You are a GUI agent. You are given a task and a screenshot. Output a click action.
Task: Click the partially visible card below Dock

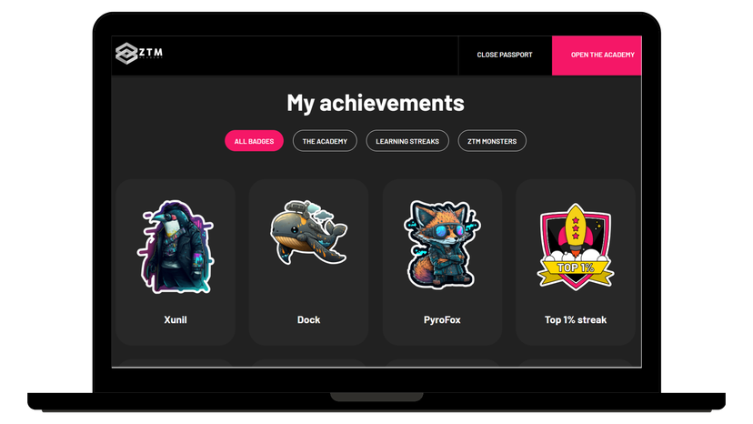point(309,363)
